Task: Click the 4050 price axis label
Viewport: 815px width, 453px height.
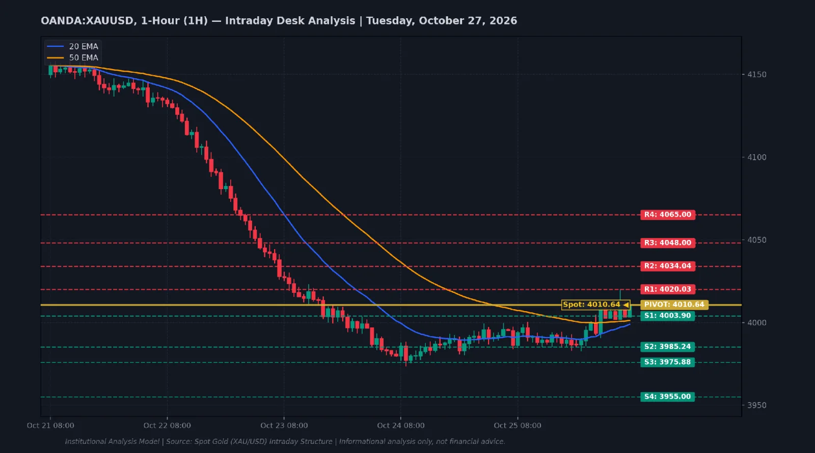Action: 756,240
